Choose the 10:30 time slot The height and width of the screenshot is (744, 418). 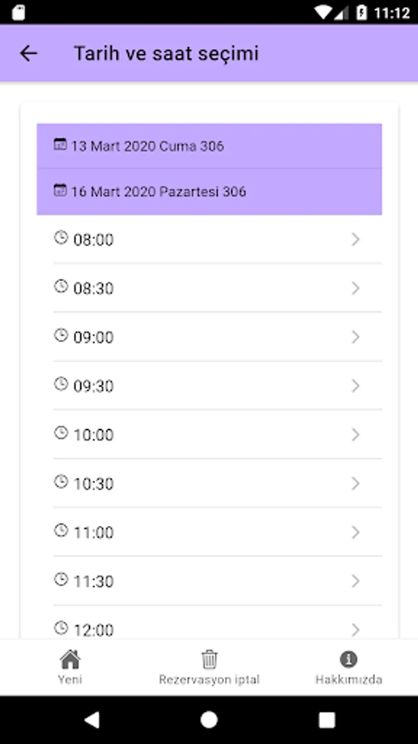tap(209, 484)
